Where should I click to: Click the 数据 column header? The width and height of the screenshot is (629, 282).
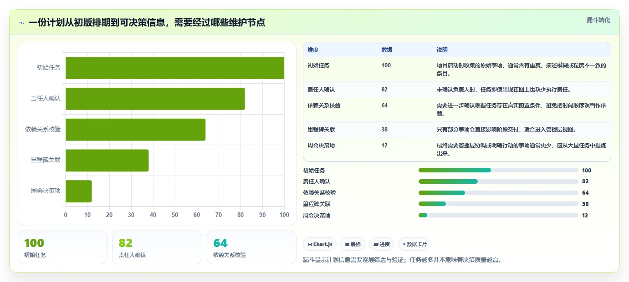[x=387, y=50]
